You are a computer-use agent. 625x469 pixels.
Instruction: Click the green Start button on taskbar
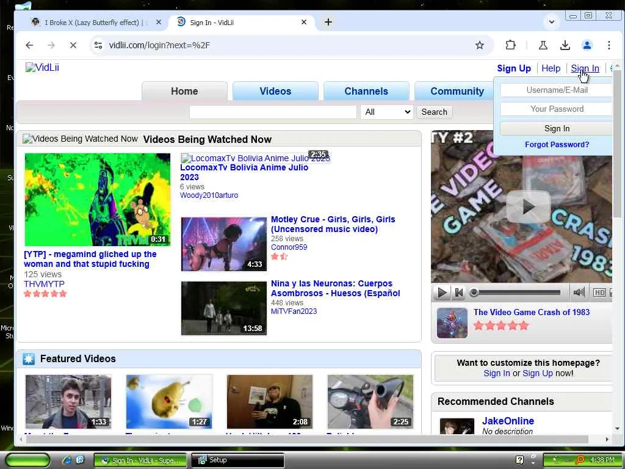[27, 460]
